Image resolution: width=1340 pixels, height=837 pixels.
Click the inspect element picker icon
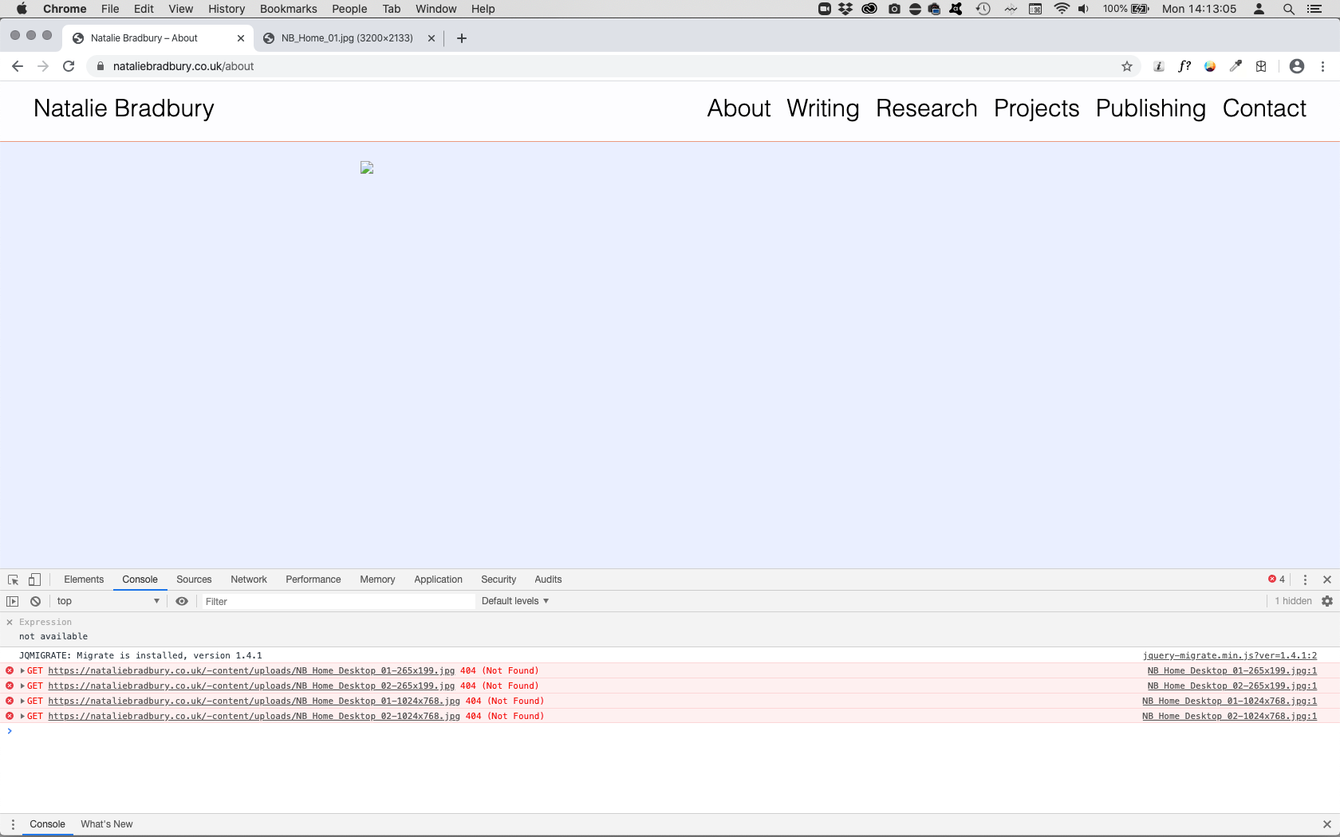click(13, 580)
